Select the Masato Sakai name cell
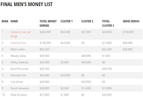The width and height of the screenshot is (143, 97). click(x=18, y=56)
